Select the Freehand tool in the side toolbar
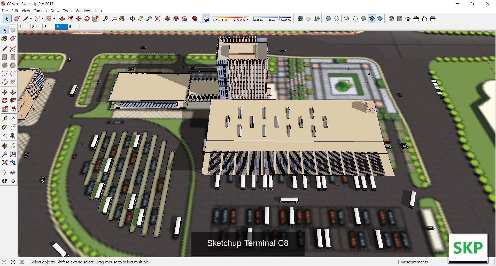Screen dimensions: 496x266 (13, 49)
